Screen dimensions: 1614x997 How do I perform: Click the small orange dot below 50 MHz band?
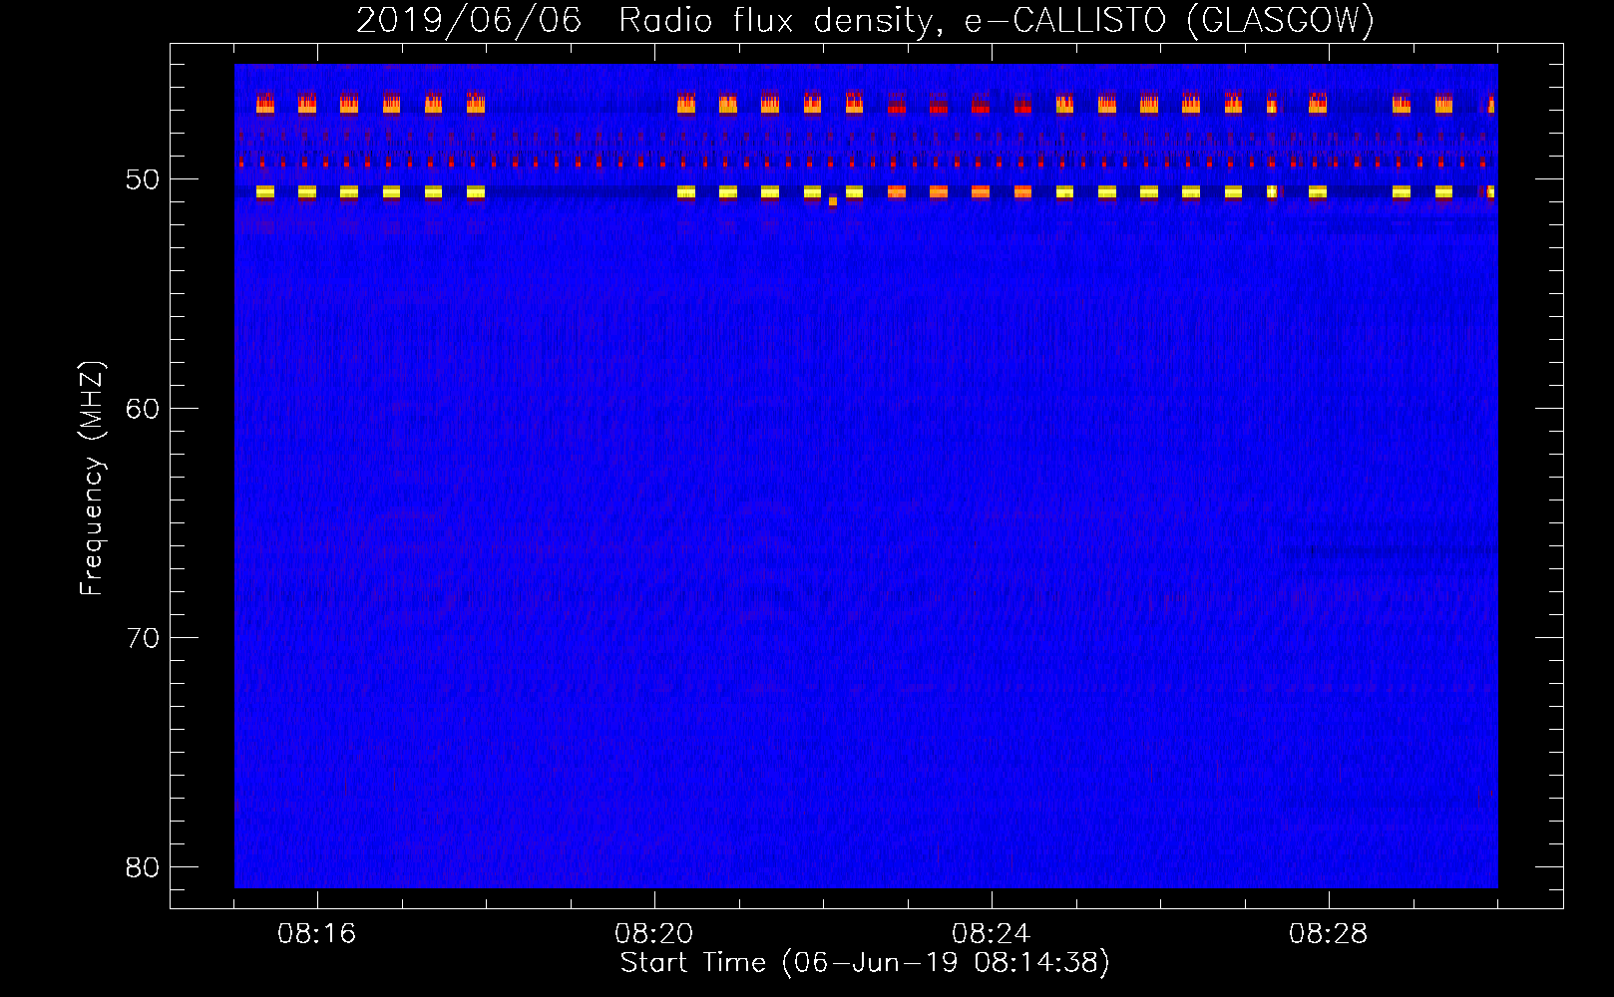833,201
